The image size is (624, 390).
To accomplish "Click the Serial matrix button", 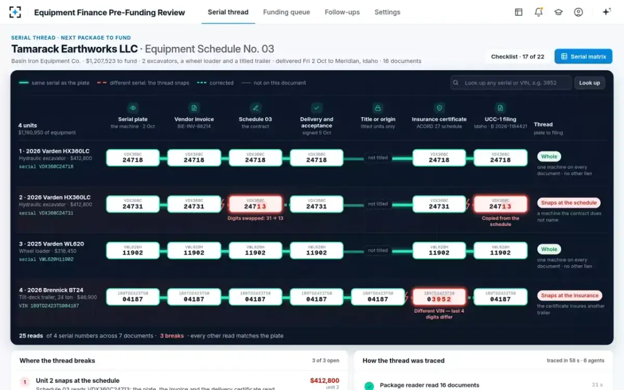I will pyautogui.click(x=583, y=57).
